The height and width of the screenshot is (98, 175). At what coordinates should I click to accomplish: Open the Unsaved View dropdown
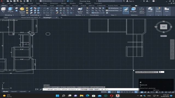114,10
